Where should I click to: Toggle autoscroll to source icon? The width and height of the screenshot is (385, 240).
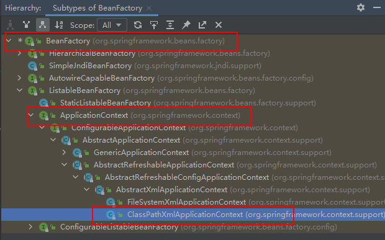[x=154, y=25]
